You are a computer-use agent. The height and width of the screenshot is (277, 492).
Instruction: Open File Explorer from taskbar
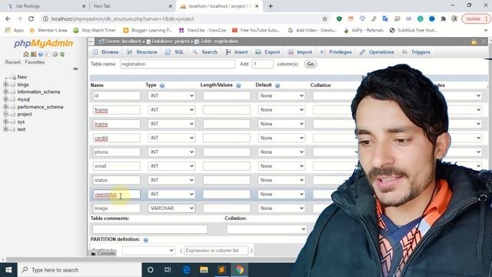(x=204, y=270)
